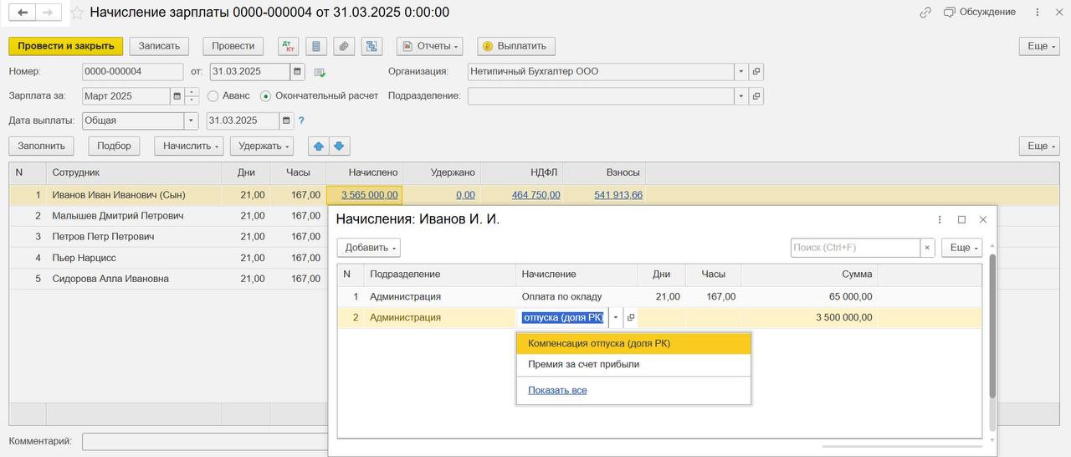
Task: Add document to favorites star
Action: [77, 13]
